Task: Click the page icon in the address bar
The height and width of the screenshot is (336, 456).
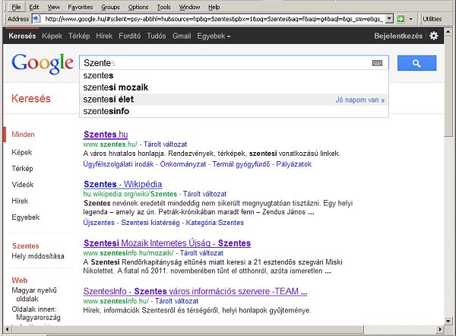Action: (36, 19)
